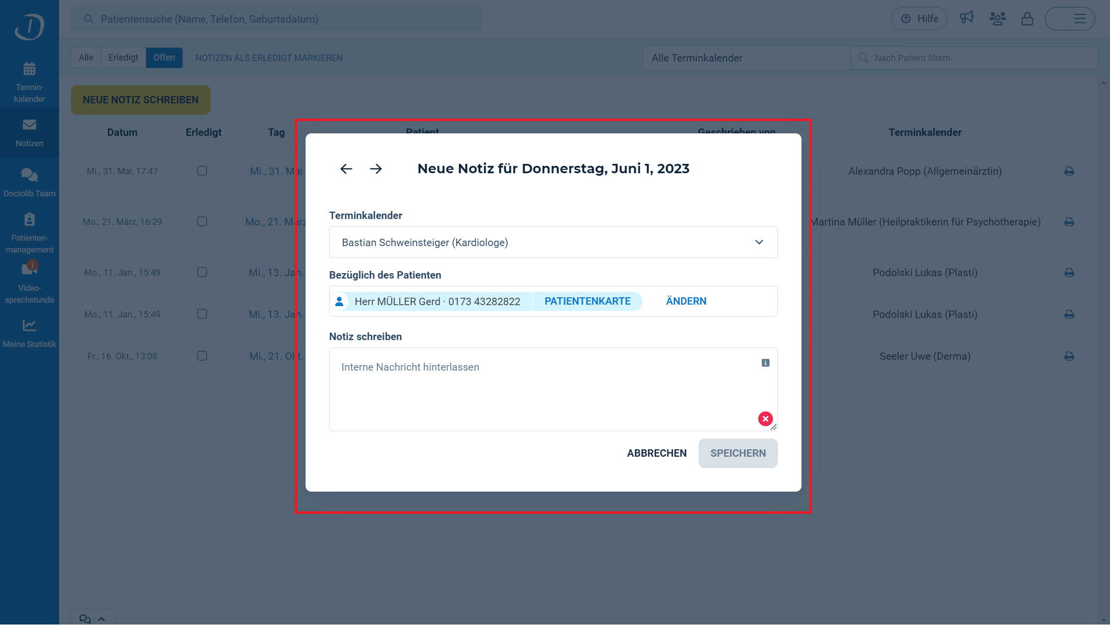The image size is (1110, 626).
Task: Click the red X icon in note field
Action: tap(765, 419)
